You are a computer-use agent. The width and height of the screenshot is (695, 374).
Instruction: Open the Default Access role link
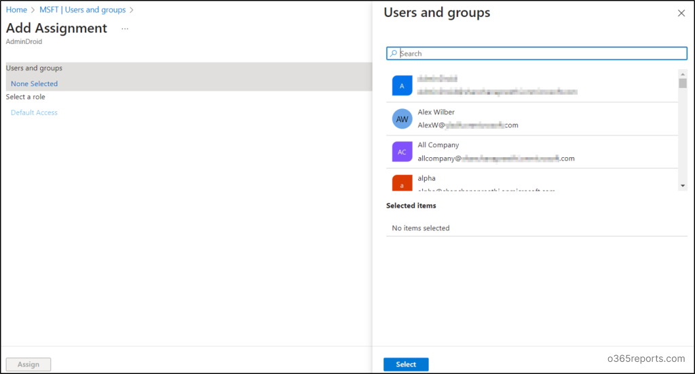(34, 112)
